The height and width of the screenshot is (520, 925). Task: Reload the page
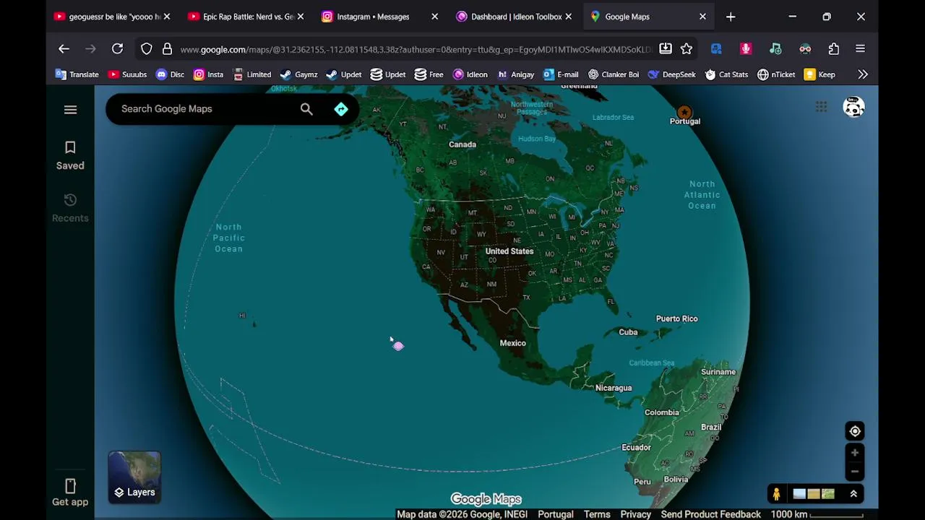[x=117, y=49]
